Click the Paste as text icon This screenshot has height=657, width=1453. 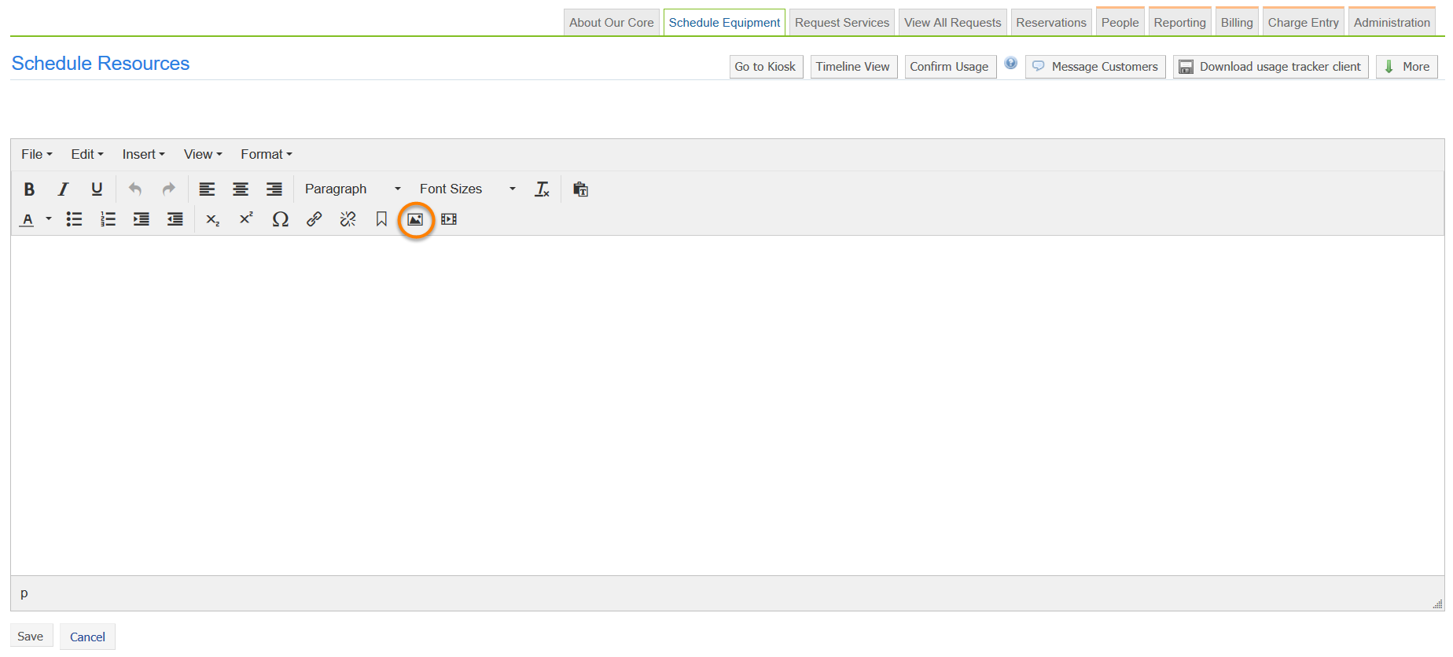(x=580, y=189)
